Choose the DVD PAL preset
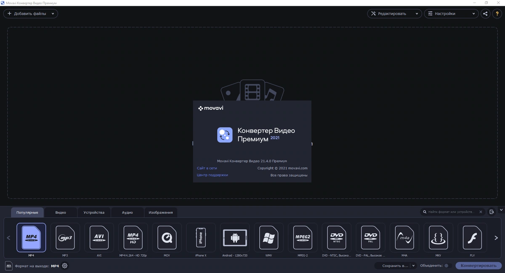This screenshot has width=505, height=273. click(x=370, y=237)
